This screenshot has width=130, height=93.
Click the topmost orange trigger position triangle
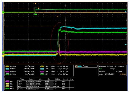pos(35,4)
